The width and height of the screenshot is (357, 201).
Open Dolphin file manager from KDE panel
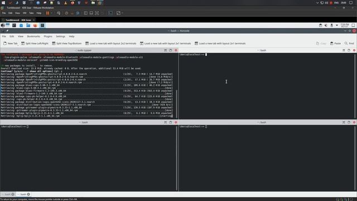tap(28, 25)
